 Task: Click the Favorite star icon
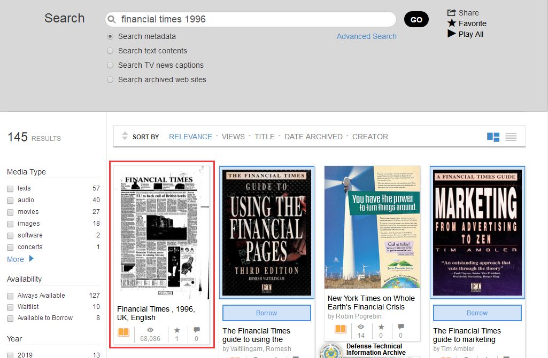point(452,23)
